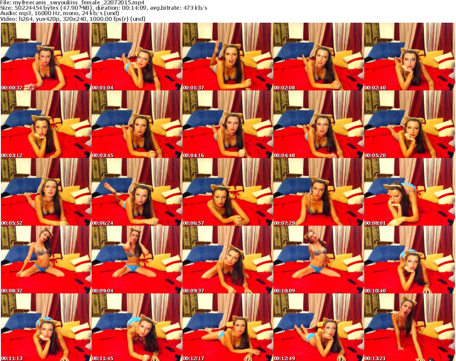Choose the thumbnail stamped 00:09:04
This screenshot has width=456, height=361.
tap(137, 260)
